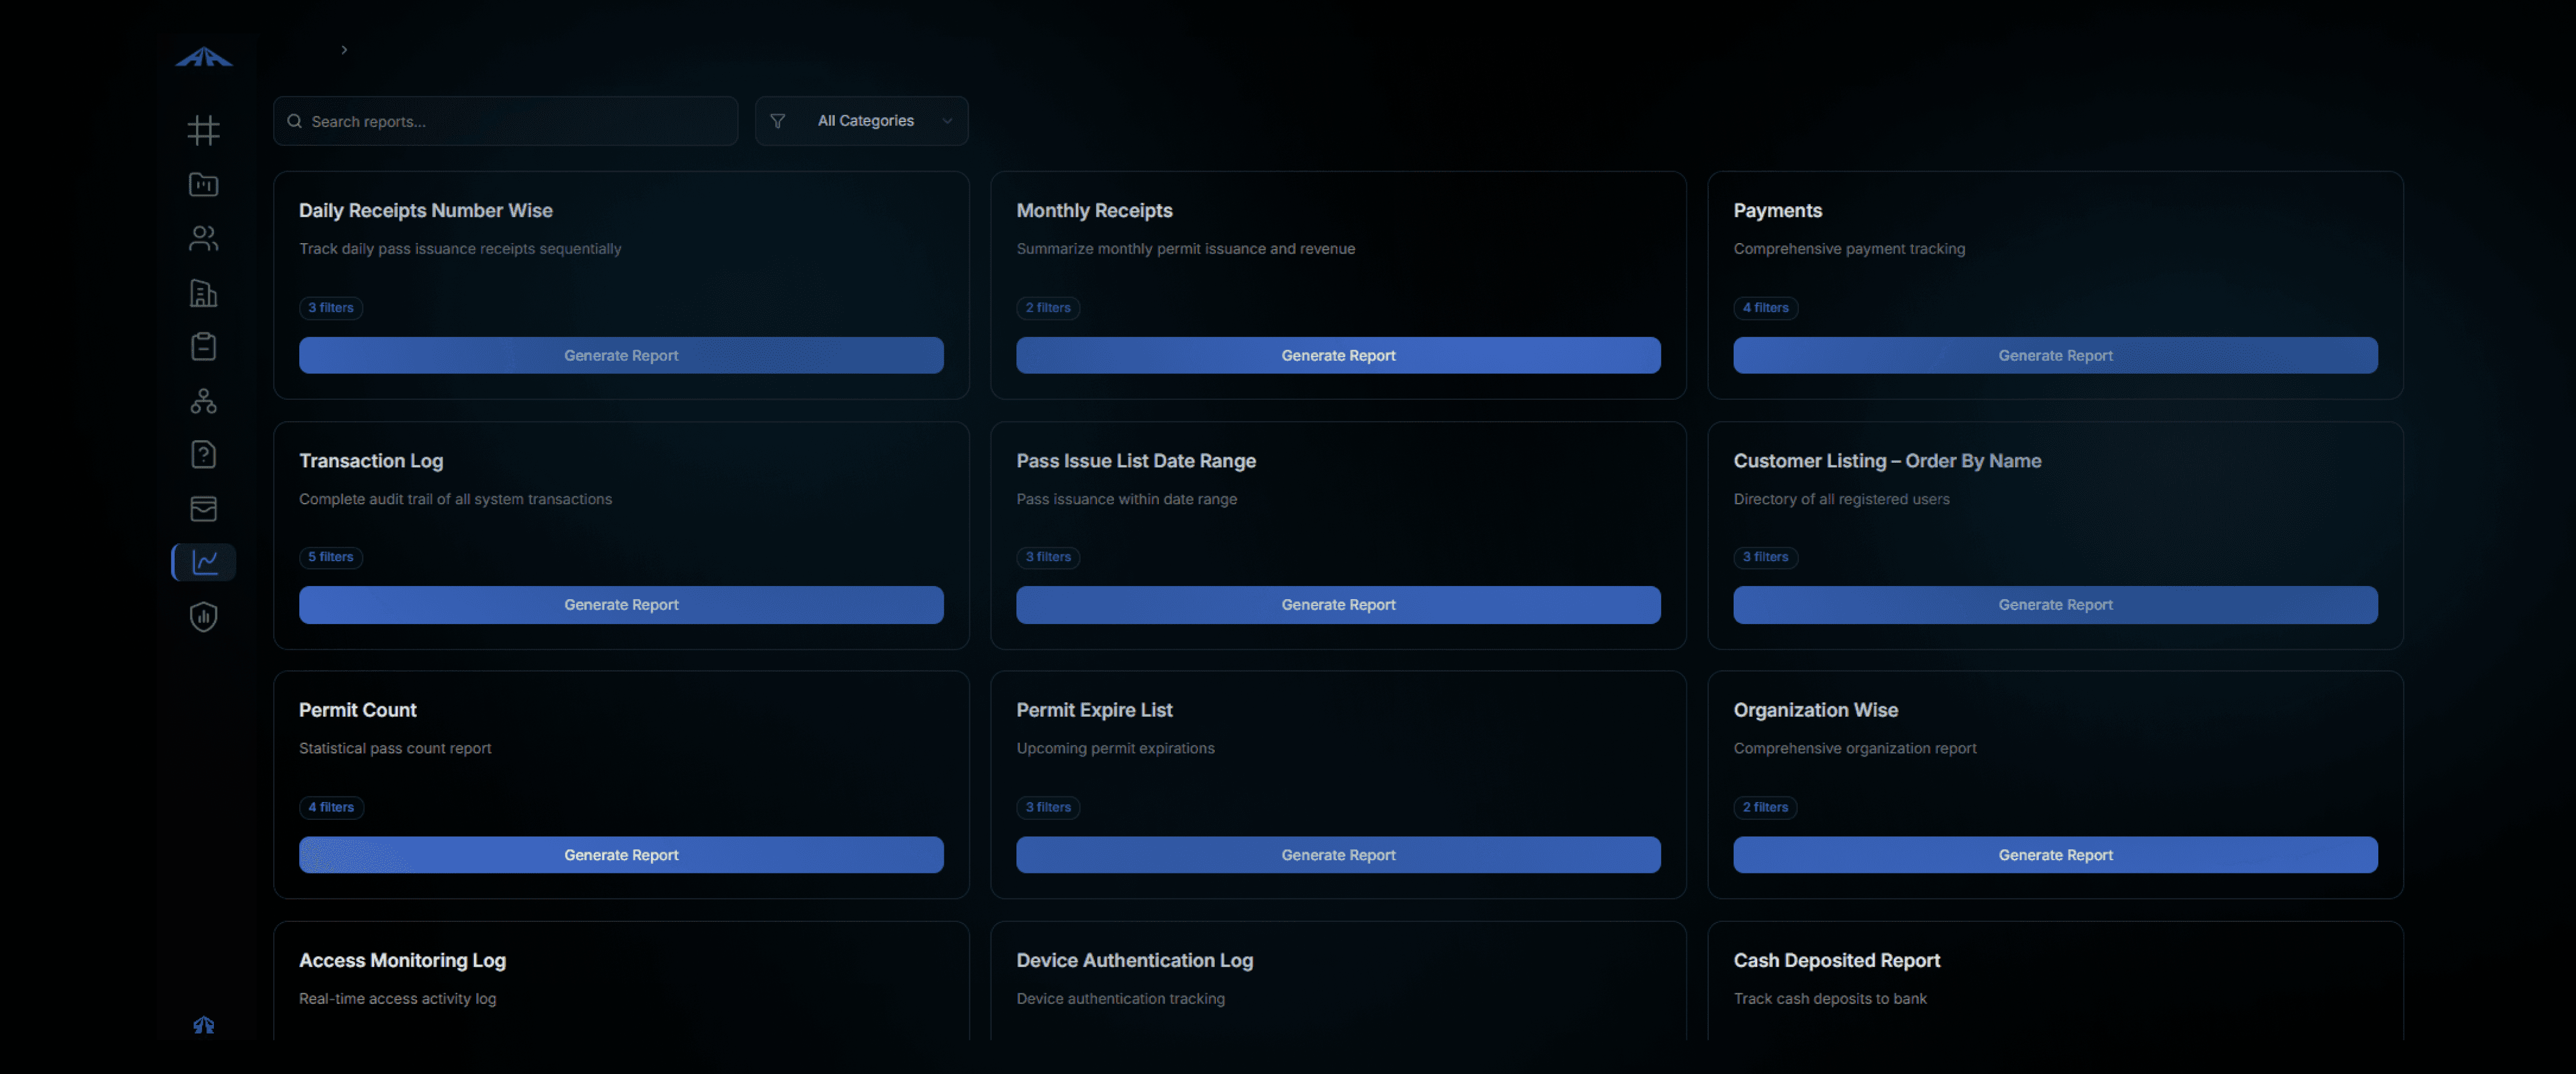Image resolution: width=2576 pixels, height=1074 pixels.
Task: Open the grid dashboard sidebar icon
Action: pos(203,130)
